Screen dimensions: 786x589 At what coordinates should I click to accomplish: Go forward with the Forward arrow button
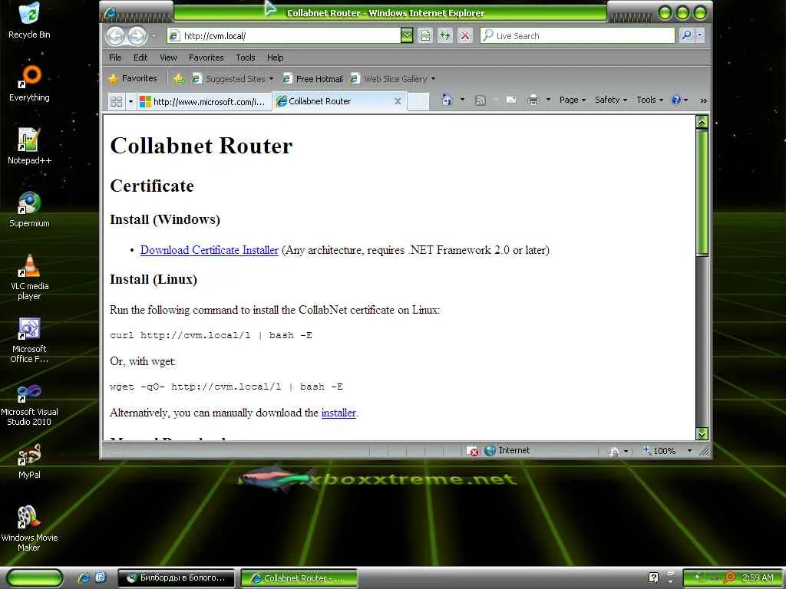point(137,35)
